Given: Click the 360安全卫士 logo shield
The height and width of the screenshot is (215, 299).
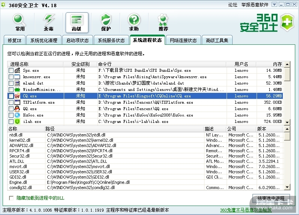Looking at the screenshot, I should click(288, 22).
